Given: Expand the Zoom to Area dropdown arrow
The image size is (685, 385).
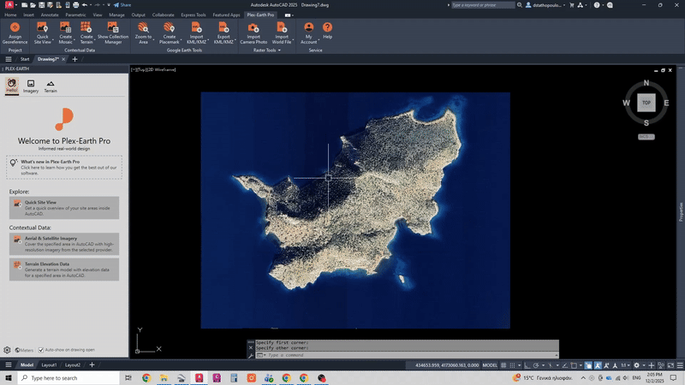Looking at the screenshot, I should (153, 40).
